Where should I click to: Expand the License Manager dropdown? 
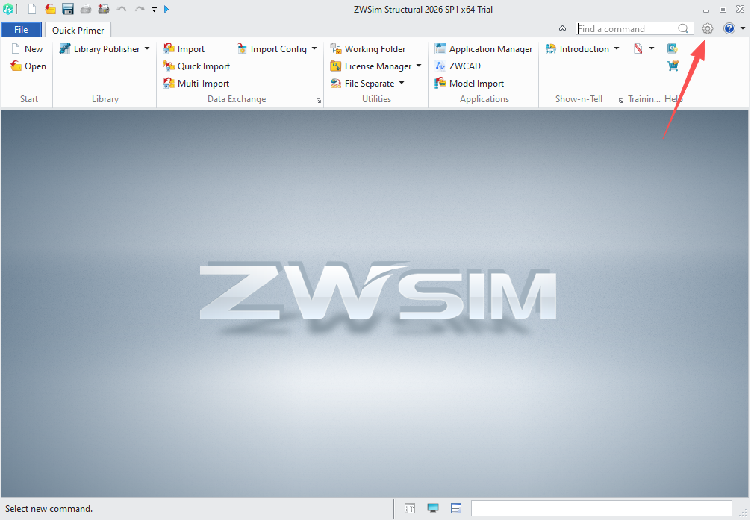[419, 66]
